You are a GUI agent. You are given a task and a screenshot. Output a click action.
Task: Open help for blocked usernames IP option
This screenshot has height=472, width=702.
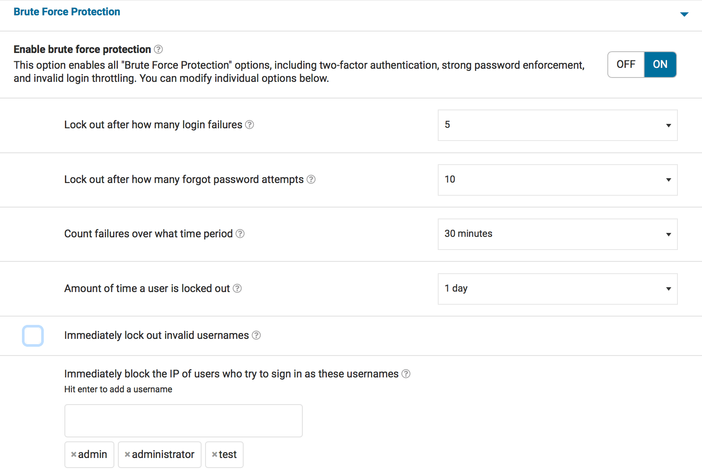click(x=406, y=374)
